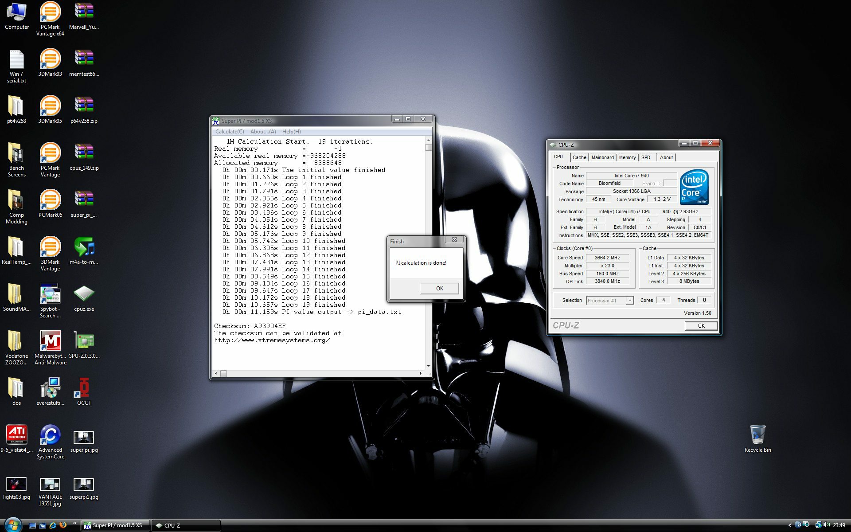This screenshot has width=851, height=532.
Task: Select the Vodafone ZOOZO folder icon
Action: click(16, 348)
